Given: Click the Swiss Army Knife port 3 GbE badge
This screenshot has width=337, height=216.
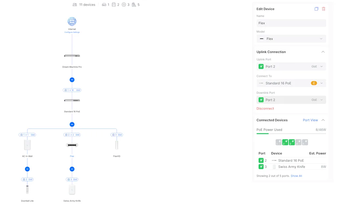Looking at the screenshot, I should coord(72,179).
